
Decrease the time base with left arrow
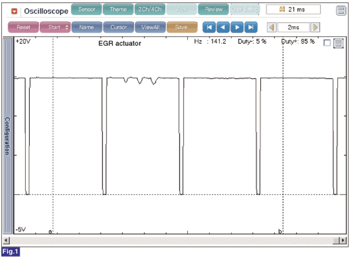coord(272,28)
